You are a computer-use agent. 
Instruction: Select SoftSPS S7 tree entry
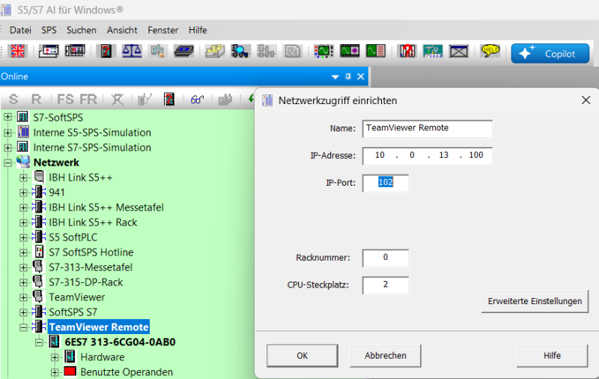tap(73, 312)
